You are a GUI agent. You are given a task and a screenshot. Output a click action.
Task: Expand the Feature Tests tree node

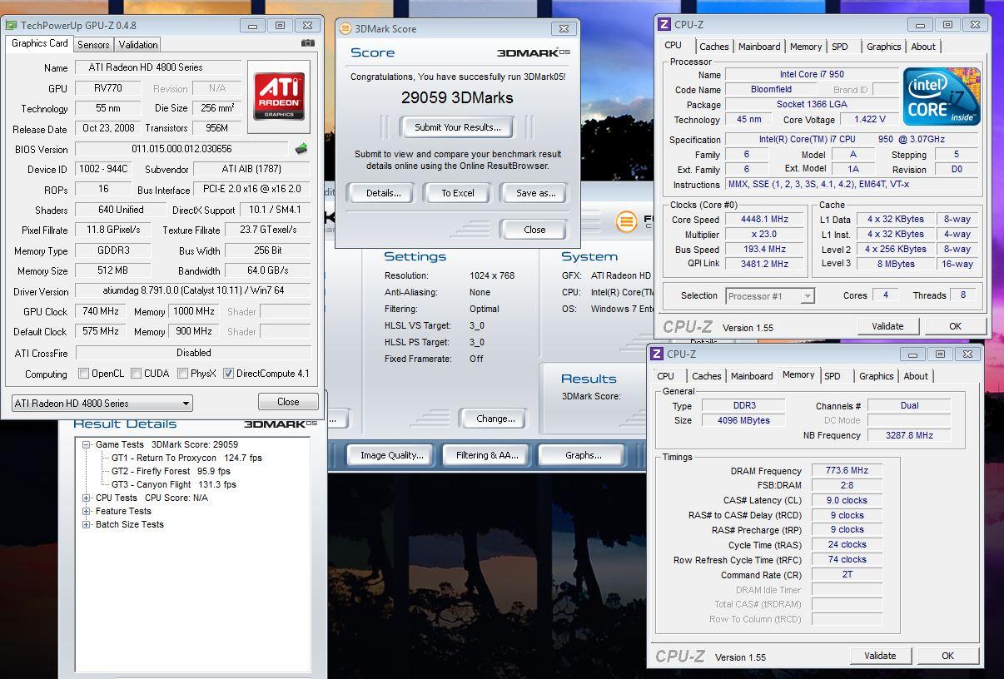click(87, 511)
